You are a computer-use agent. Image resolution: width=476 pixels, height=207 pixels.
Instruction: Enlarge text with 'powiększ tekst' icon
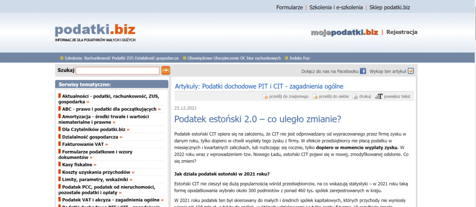[x=379, y=97]
